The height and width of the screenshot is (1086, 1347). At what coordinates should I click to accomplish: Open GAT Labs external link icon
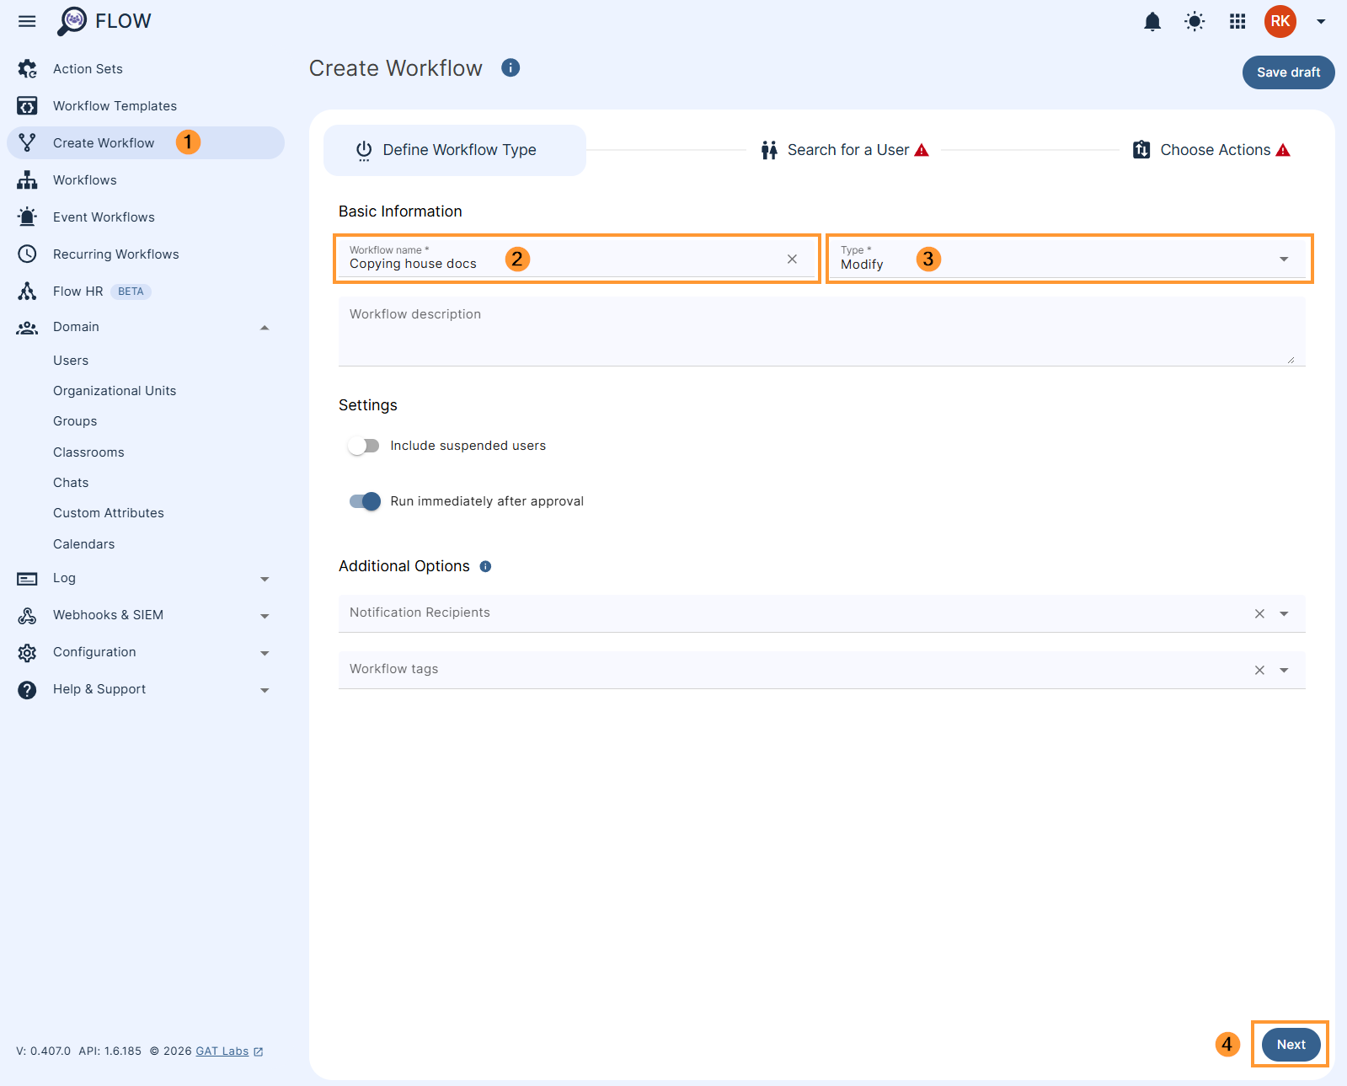click(259, 1052)
